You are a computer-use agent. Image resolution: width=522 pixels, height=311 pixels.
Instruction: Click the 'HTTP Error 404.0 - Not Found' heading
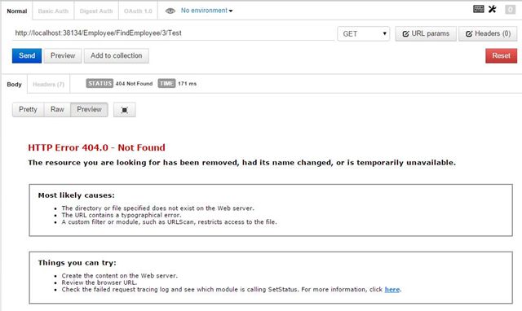(96, 147)
